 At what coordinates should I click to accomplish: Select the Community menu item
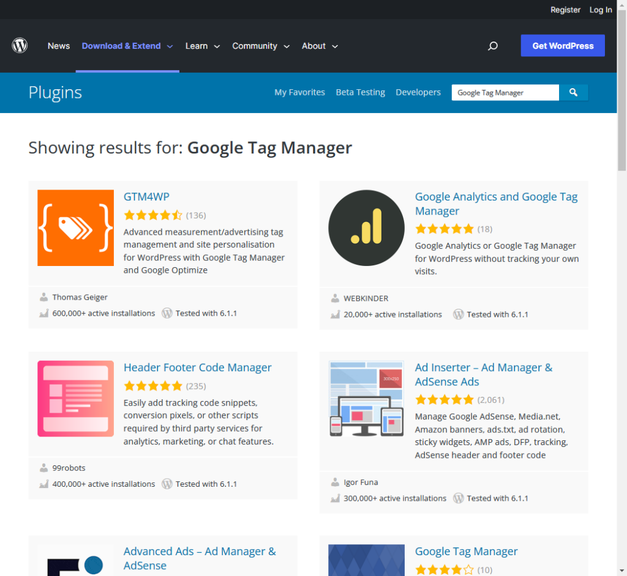255,46
